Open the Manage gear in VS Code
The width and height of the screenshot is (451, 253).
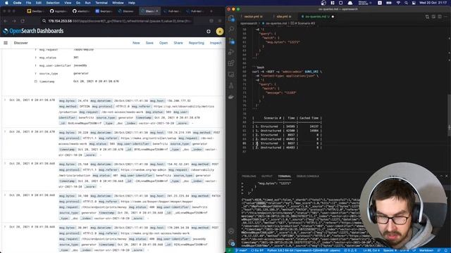click(x=231, y=242)
